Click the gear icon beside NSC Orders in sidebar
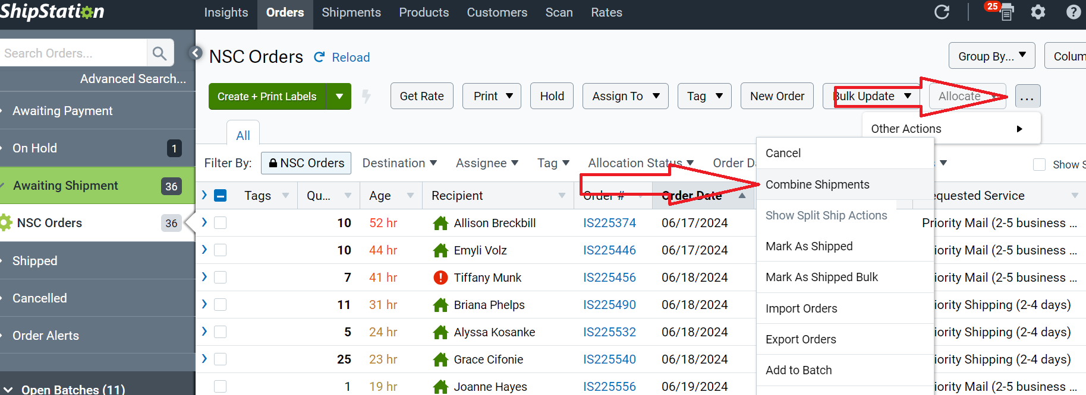 tap(7, 223)
